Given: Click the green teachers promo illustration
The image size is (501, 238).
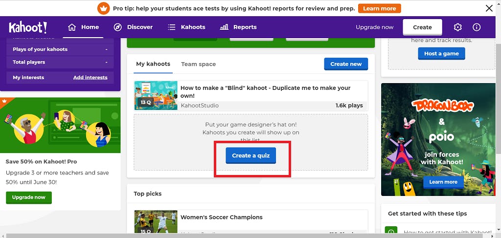Looking at the screenshot, I should 60,126.
